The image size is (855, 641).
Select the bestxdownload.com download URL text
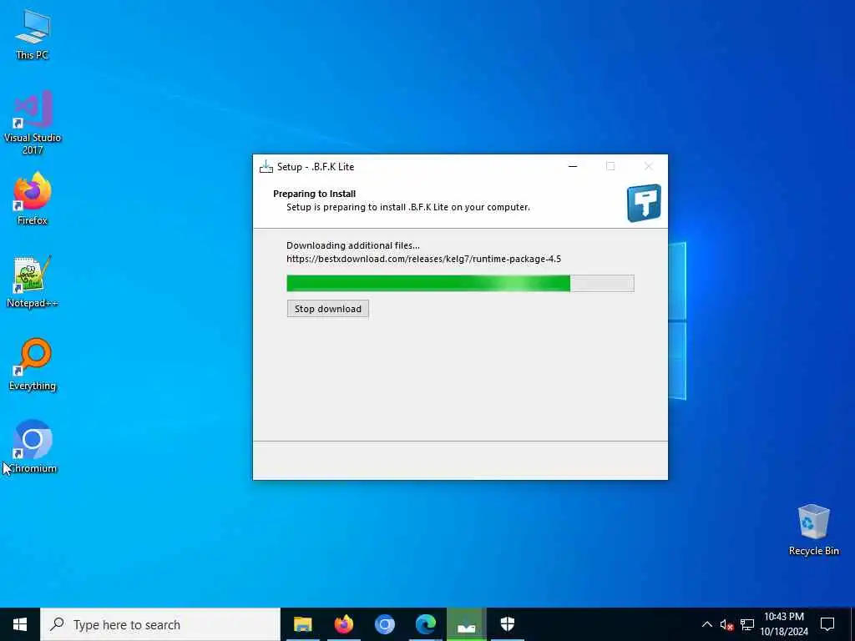point(423,259)
